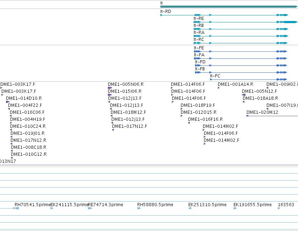Open the DME1-005N12.F feature label
This screenshot has width=298, height=231.
tap(259, 91)
